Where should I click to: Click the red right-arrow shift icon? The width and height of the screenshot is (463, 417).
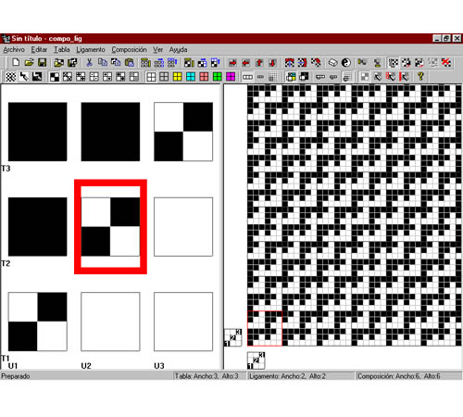tap(232, 63)
